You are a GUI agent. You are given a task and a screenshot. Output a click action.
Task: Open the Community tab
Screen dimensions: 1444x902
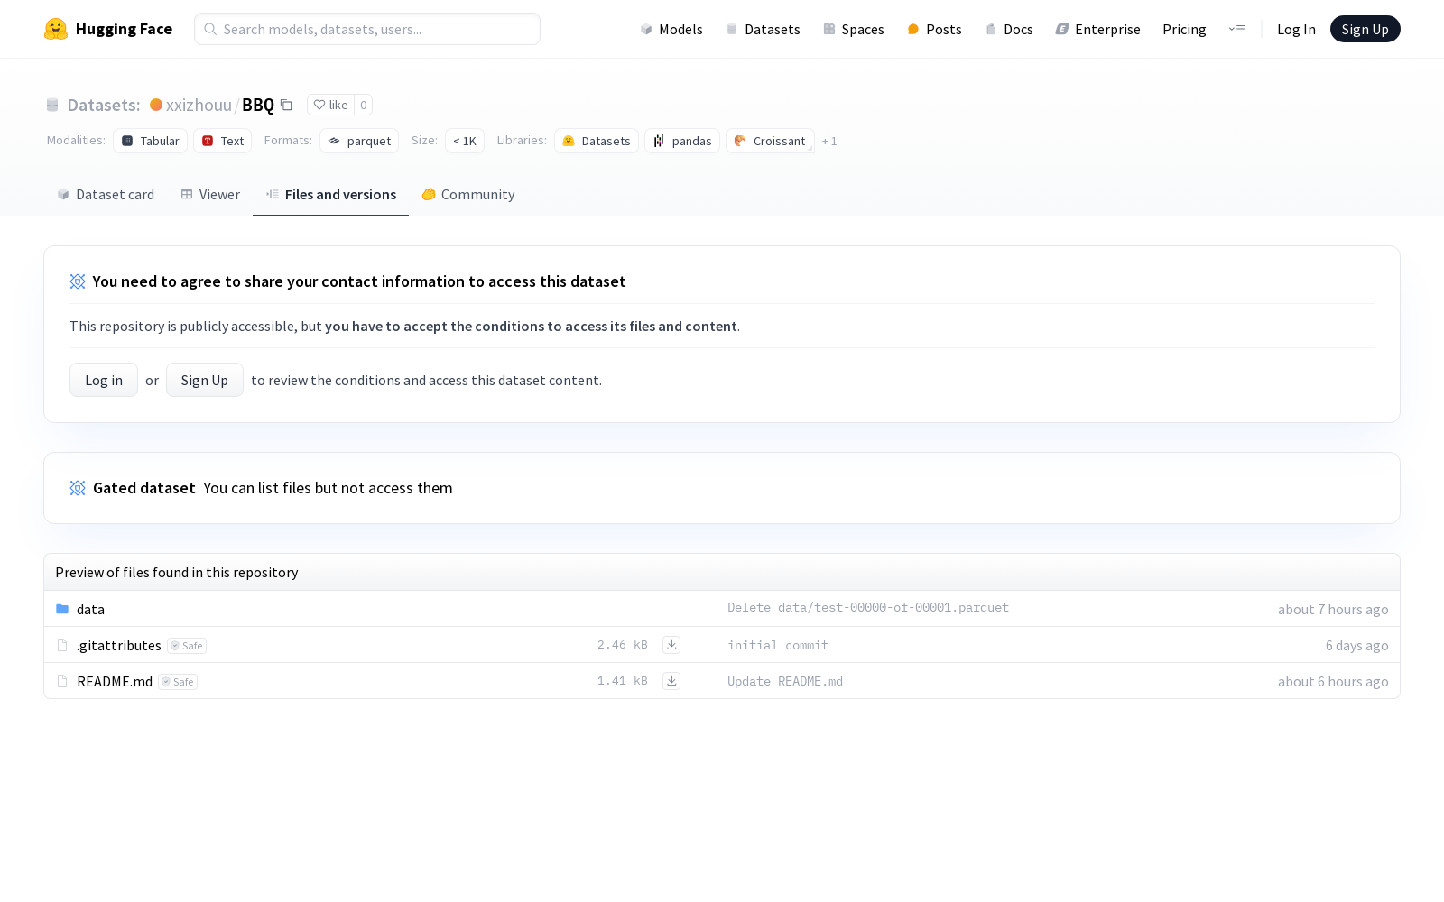point(467,195)
